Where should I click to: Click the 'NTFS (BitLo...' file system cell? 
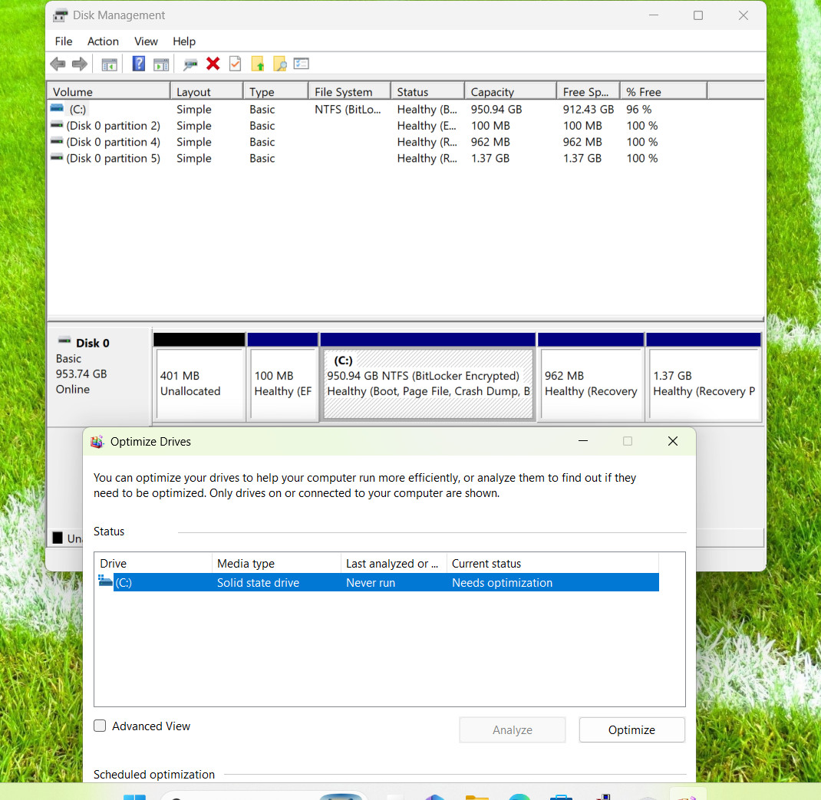coord(347,110)
